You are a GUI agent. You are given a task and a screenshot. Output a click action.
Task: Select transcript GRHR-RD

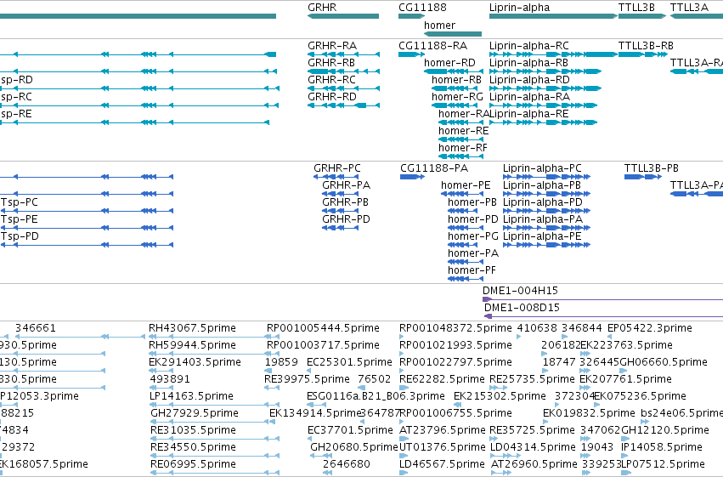point(343,105)
